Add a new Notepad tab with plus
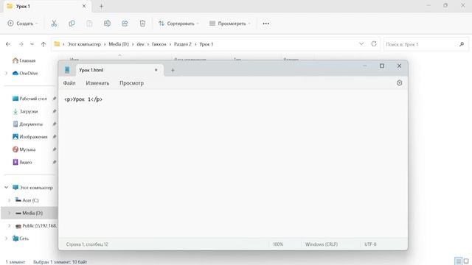This screenshot has width=472, height=265. pos(173,70)
